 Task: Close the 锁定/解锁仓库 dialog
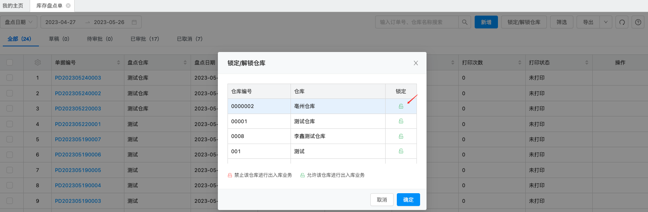(x=416, y=63)
